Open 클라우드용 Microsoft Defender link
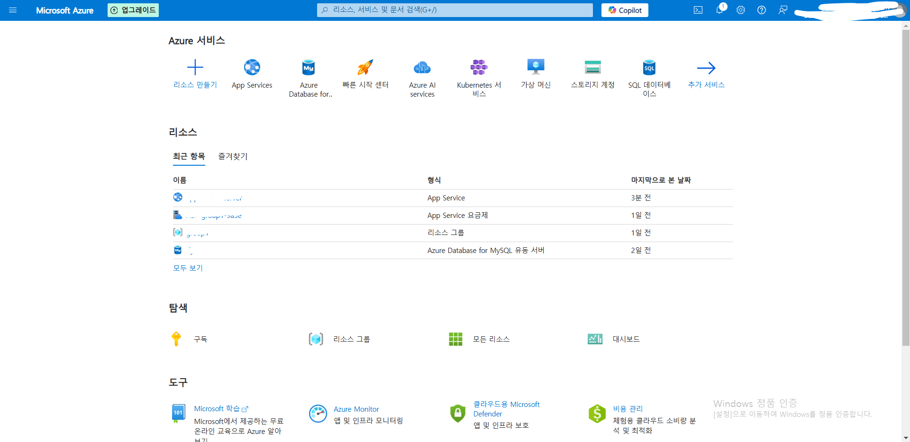Image resolution: width=910 pixels, height=442 pixels. pos(506,409)
